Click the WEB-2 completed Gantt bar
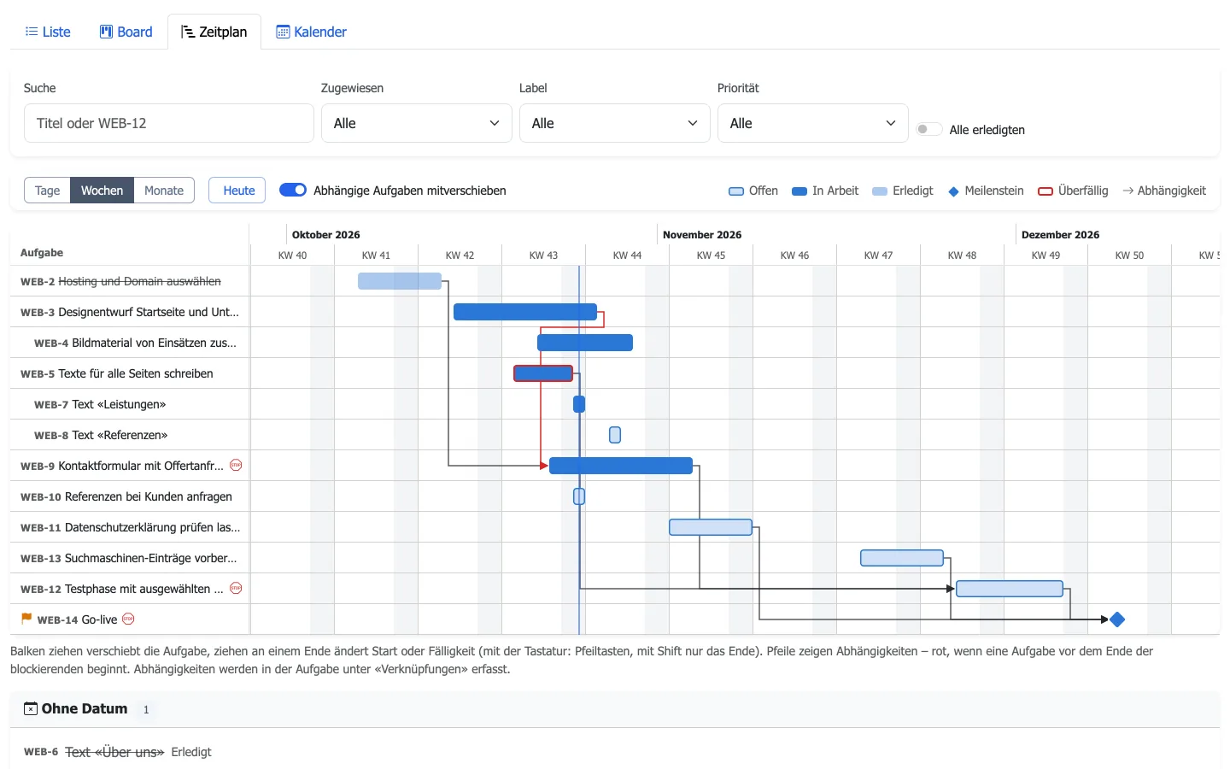Image resolution: width=1230 pixels, height=769 pixels. point(400,281)
